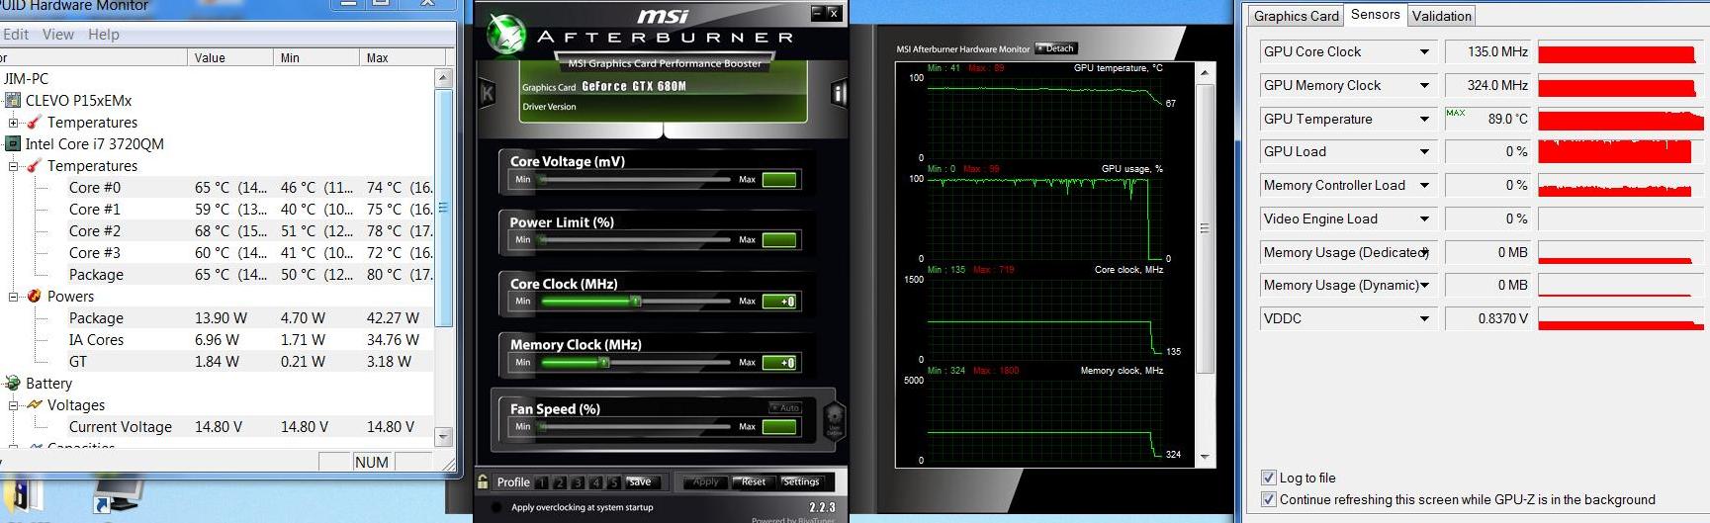Viewport: 1710px width, 523px height.
Task: Open the Afterburner info 'i' side button
Action: tap(839, 94)
